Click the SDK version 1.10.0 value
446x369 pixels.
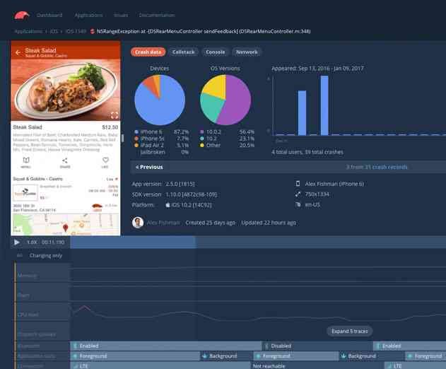click(191, 194)
